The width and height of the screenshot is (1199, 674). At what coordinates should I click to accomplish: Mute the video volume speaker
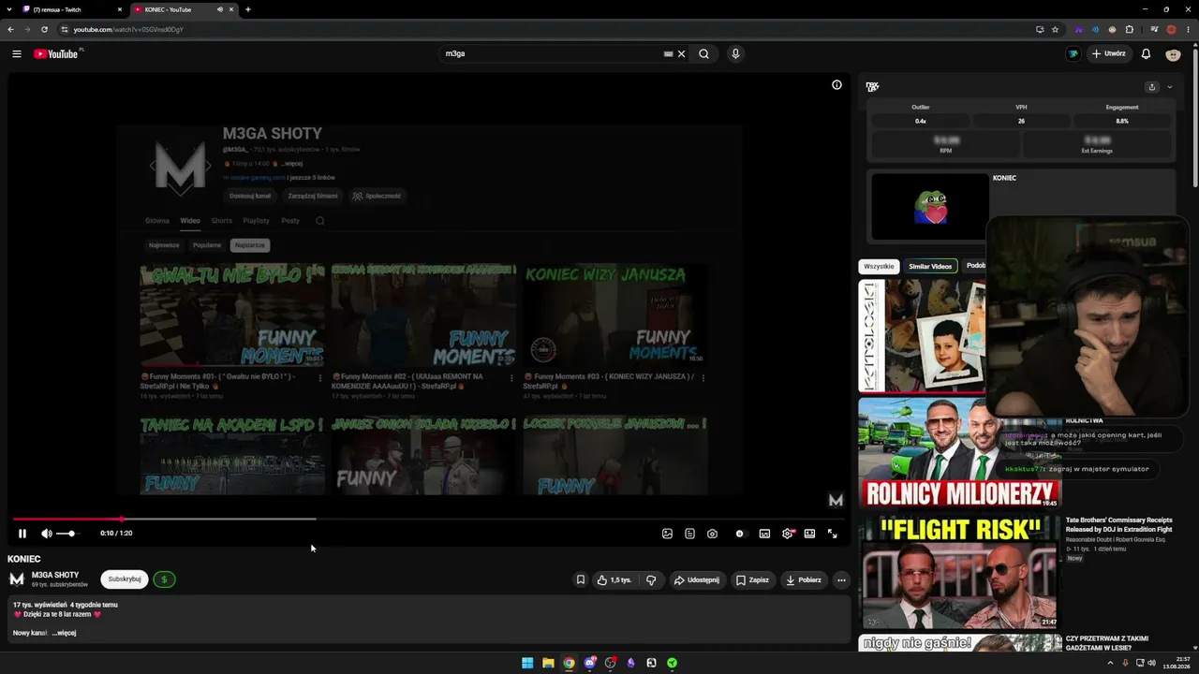(47, 534)
